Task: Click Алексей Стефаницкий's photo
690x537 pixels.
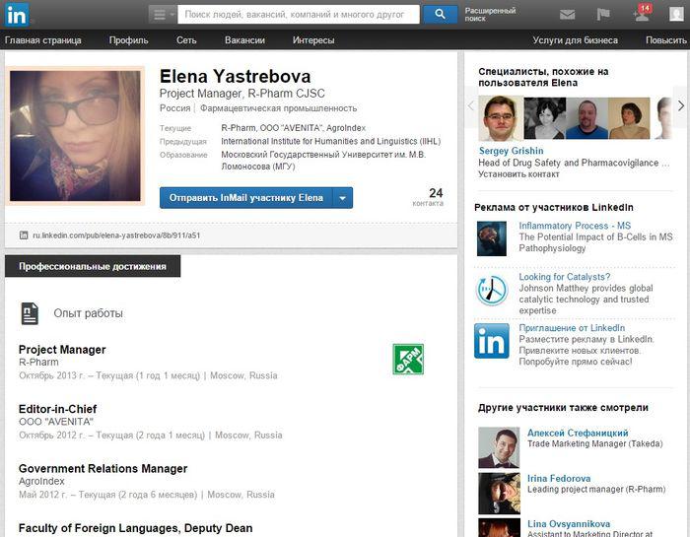Action: [499, 447]
